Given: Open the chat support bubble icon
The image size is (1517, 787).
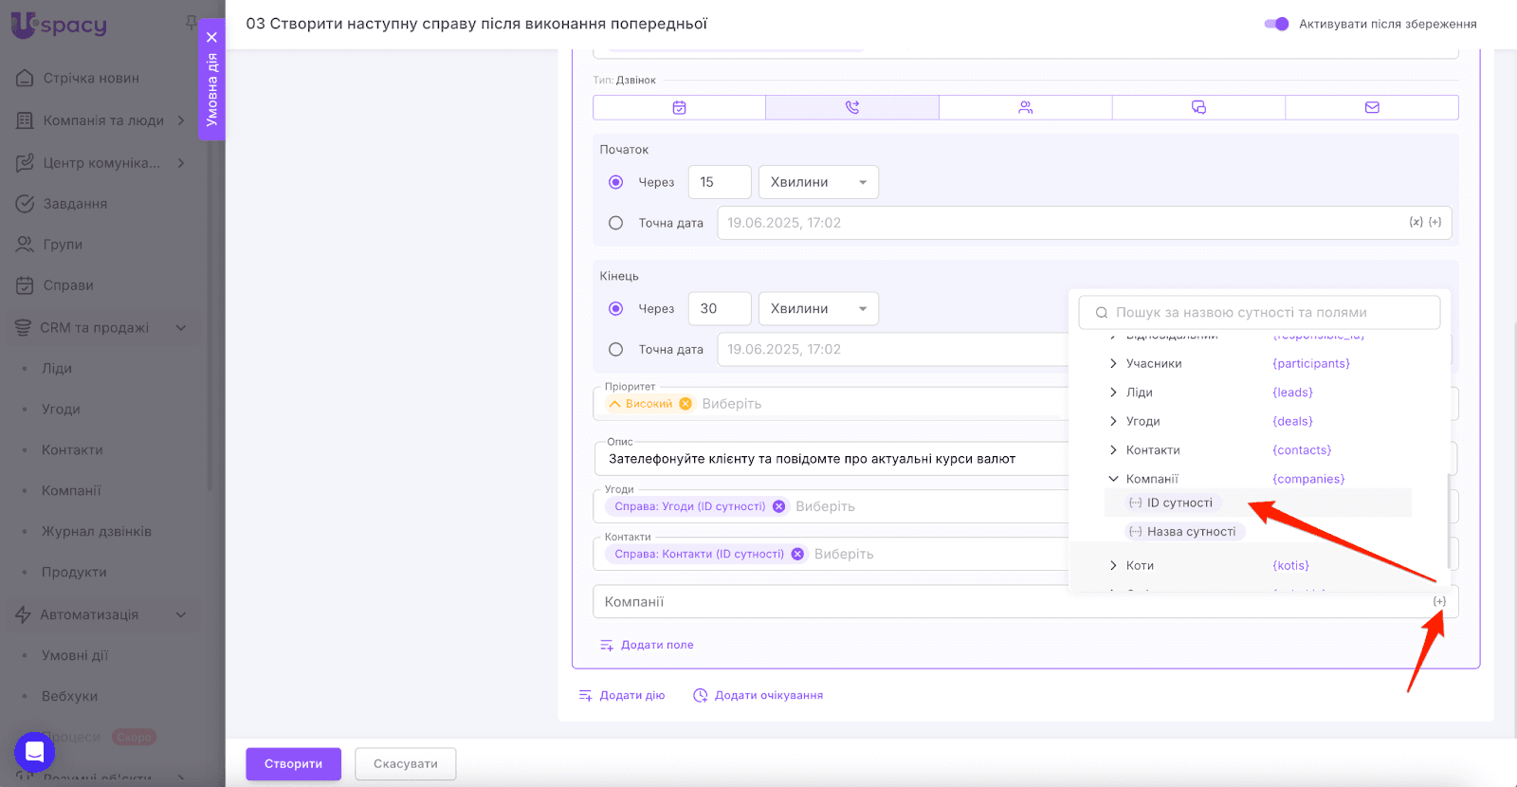Looking at the screenshot, I should coord(34,753).
